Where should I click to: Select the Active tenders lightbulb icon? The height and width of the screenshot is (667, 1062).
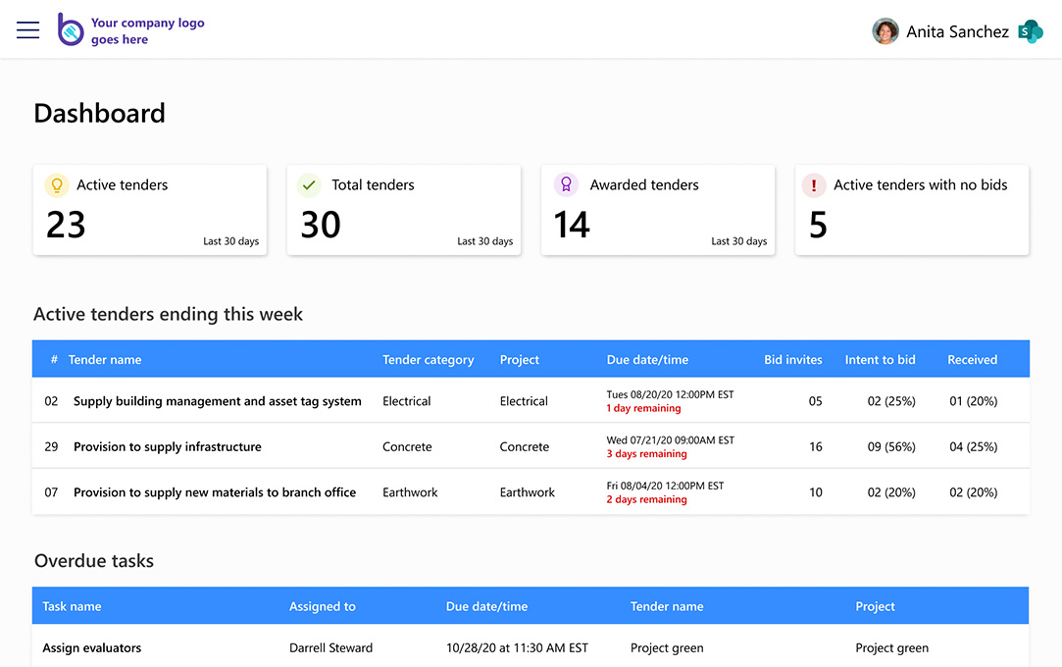click(x=57, y=184)
